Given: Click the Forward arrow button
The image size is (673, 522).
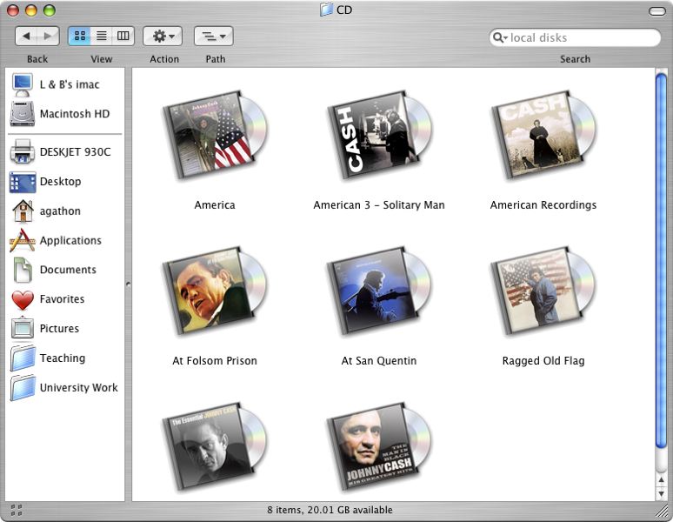Looking at the screenshot, I should (49, 36).
